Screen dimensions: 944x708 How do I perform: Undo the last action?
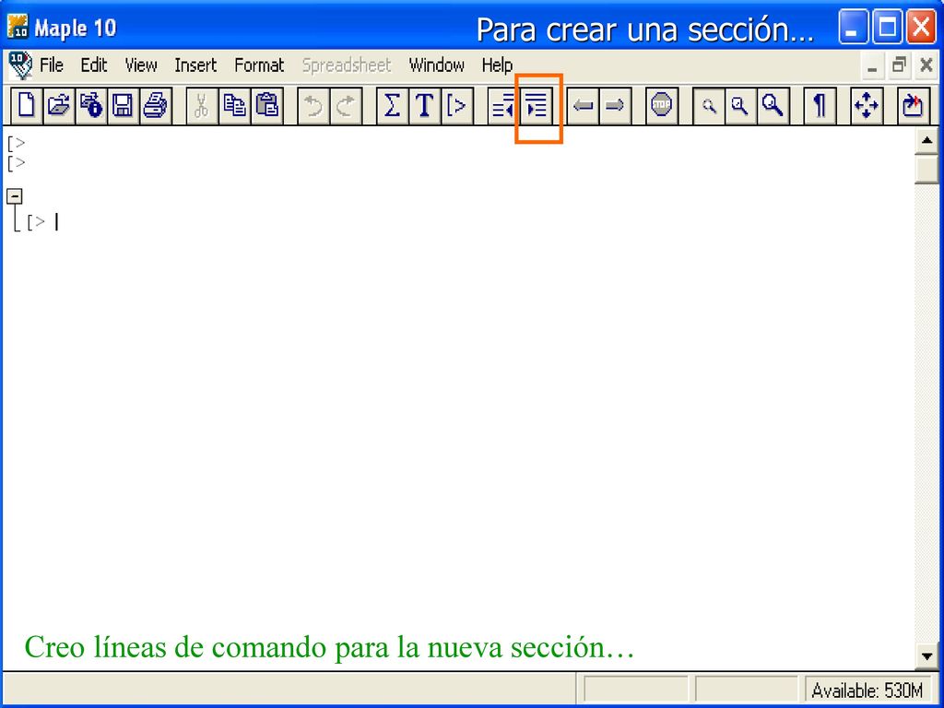click(313, 106)
